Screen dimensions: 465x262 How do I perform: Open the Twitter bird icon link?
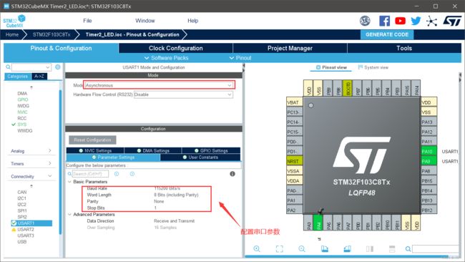click(x=416, y=21)
